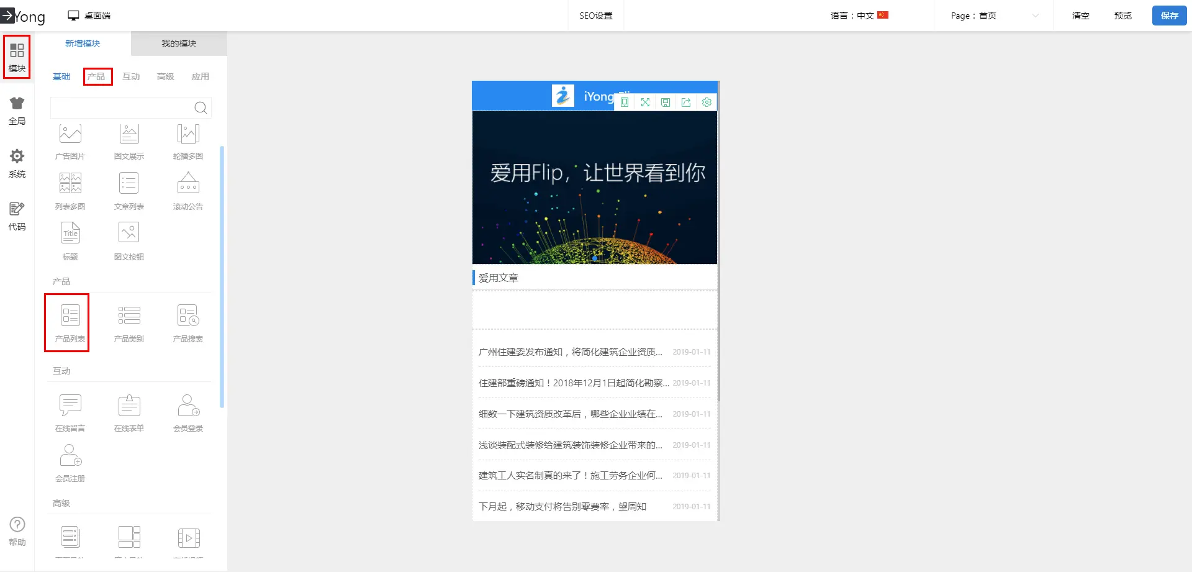Open the 代码 code panel

(x=17, y=216)
